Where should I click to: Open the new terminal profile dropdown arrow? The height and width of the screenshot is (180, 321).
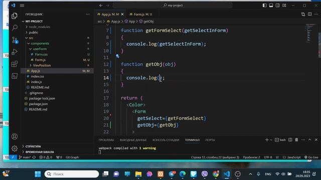coord(271,140)
